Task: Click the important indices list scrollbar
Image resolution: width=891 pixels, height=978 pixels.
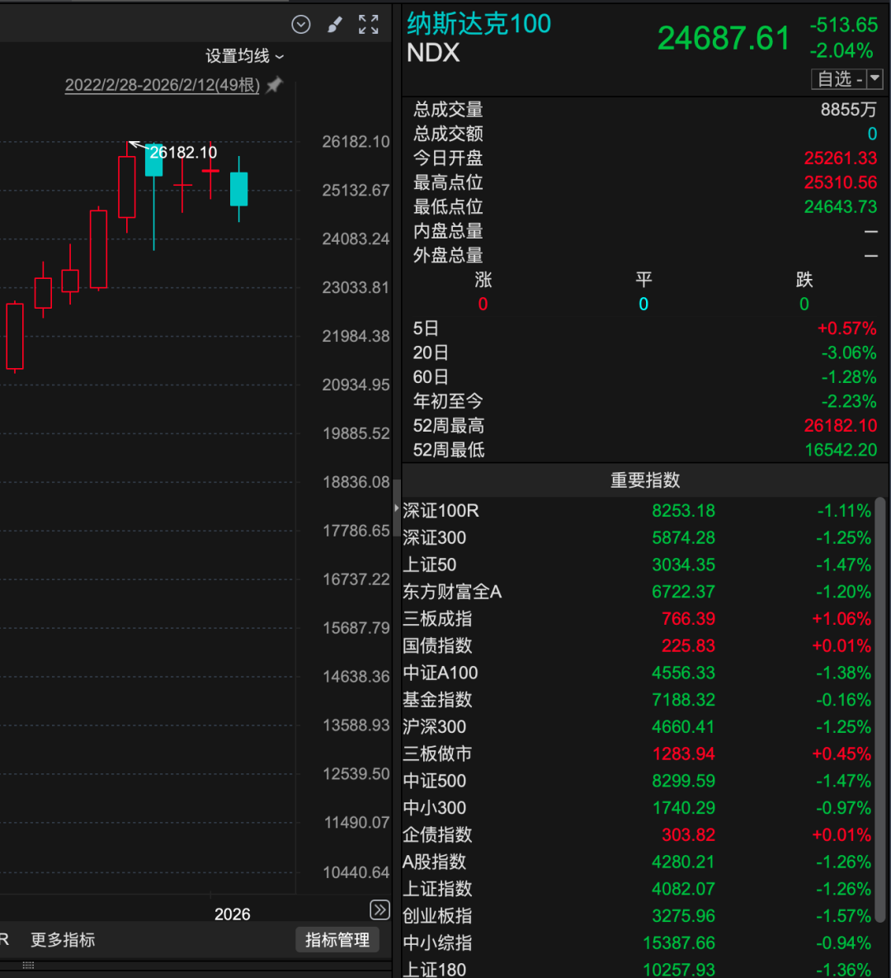Action: (x=879, y=709)
